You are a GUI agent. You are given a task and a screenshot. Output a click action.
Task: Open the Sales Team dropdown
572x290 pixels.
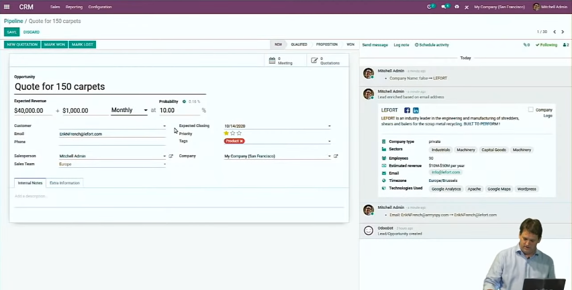[x=164, y=164]
